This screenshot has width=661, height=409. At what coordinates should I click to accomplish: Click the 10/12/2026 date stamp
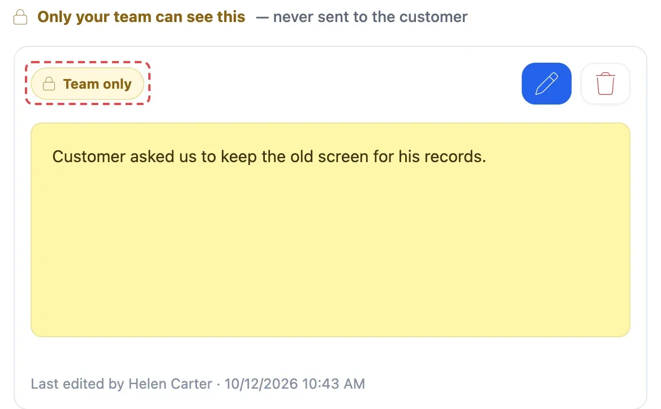(x=261, y=384)
